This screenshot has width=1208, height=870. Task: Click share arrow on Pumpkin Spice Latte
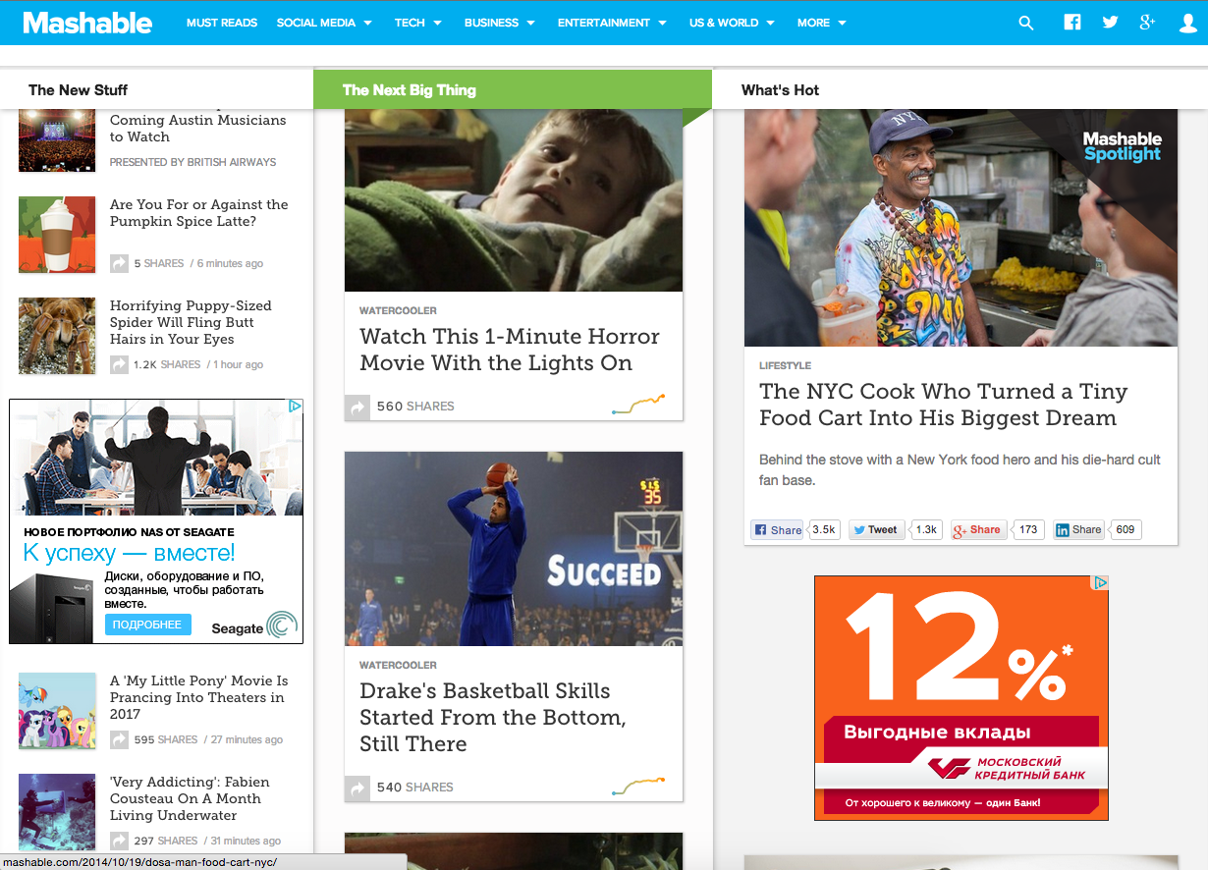(x=119, y=263)
